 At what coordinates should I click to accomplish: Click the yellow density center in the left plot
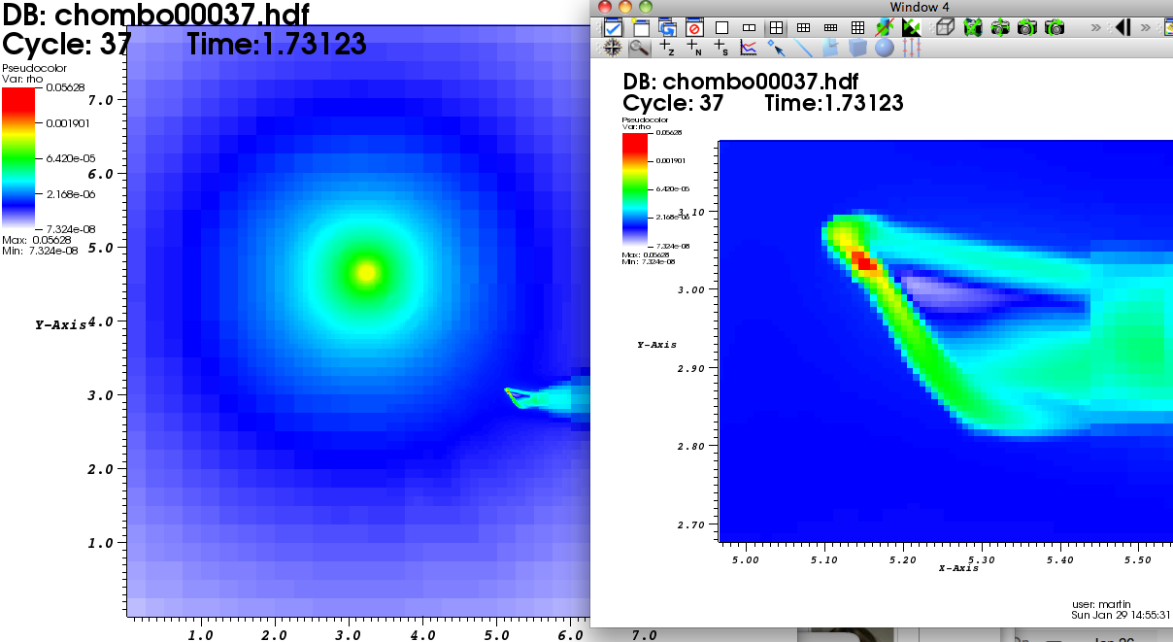(x=365, y=273)
